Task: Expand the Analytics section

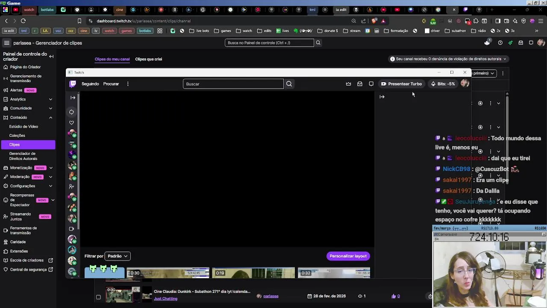Action: point(50,99)
